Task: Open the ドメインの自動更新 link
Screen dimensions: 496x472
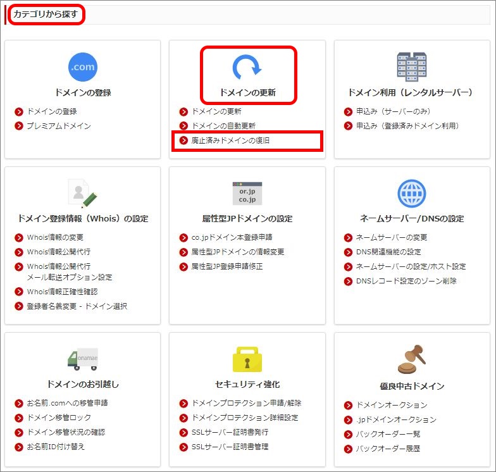Action: point(223,126)
